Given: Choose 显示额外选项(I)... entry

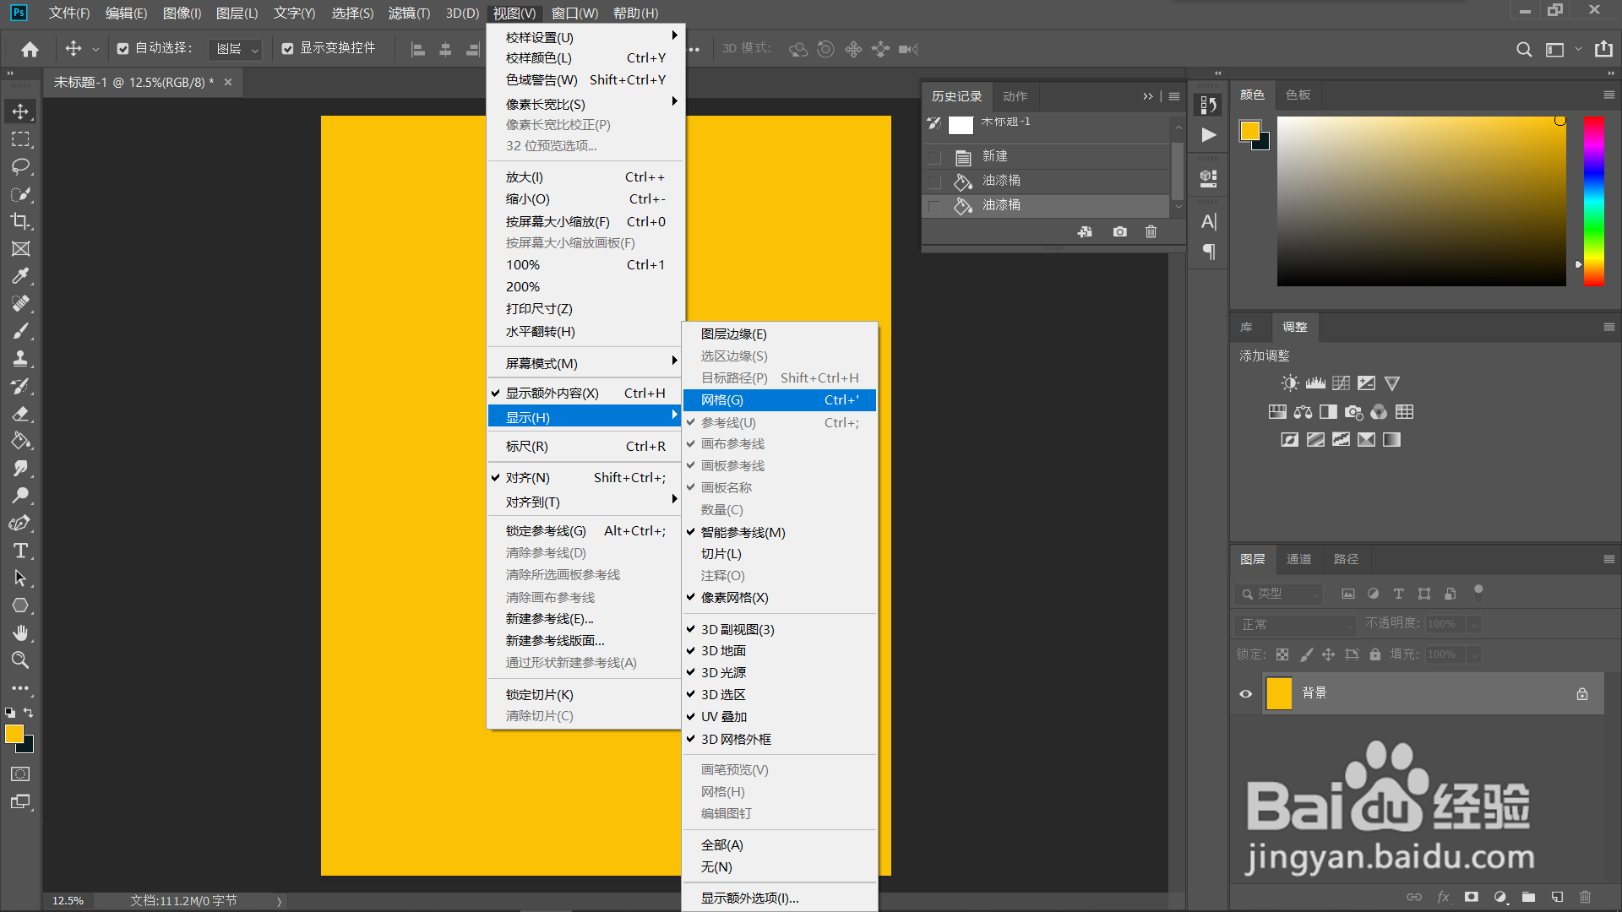Looking at the screenshot, I should click(x=750, y=898).
